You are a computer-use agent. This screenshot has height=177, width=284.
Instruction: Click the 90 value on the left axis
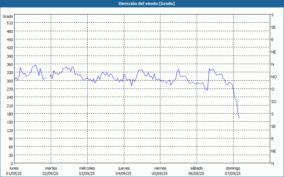point(11,139)
